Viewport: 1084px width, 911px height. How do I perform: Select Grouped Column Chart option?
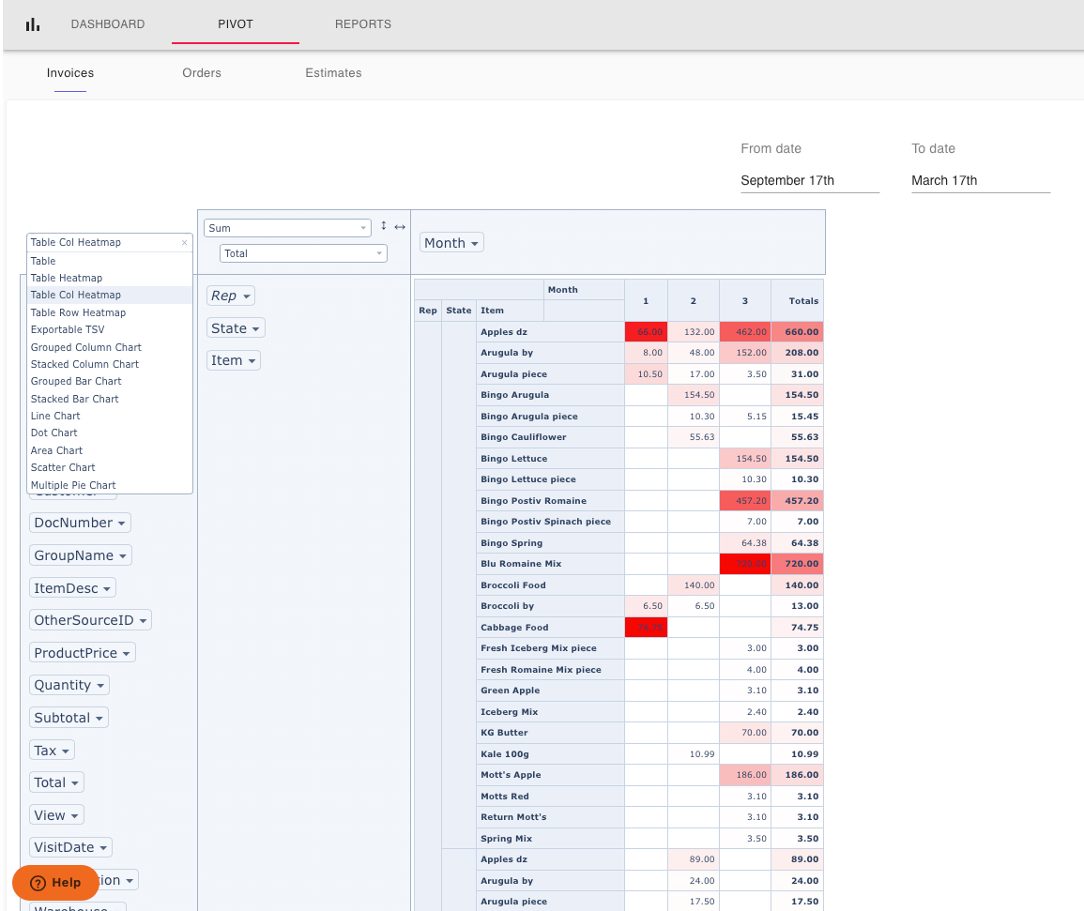[x=109, y=347]
